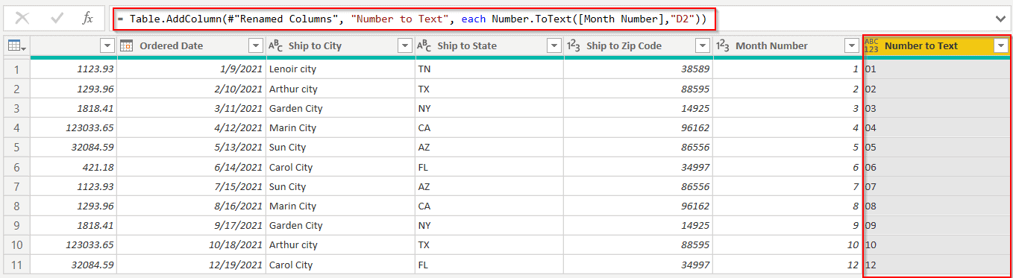Click the 1818.41 cell in row 3
This screenshot has width=1013, height=278.
point(73,108)
